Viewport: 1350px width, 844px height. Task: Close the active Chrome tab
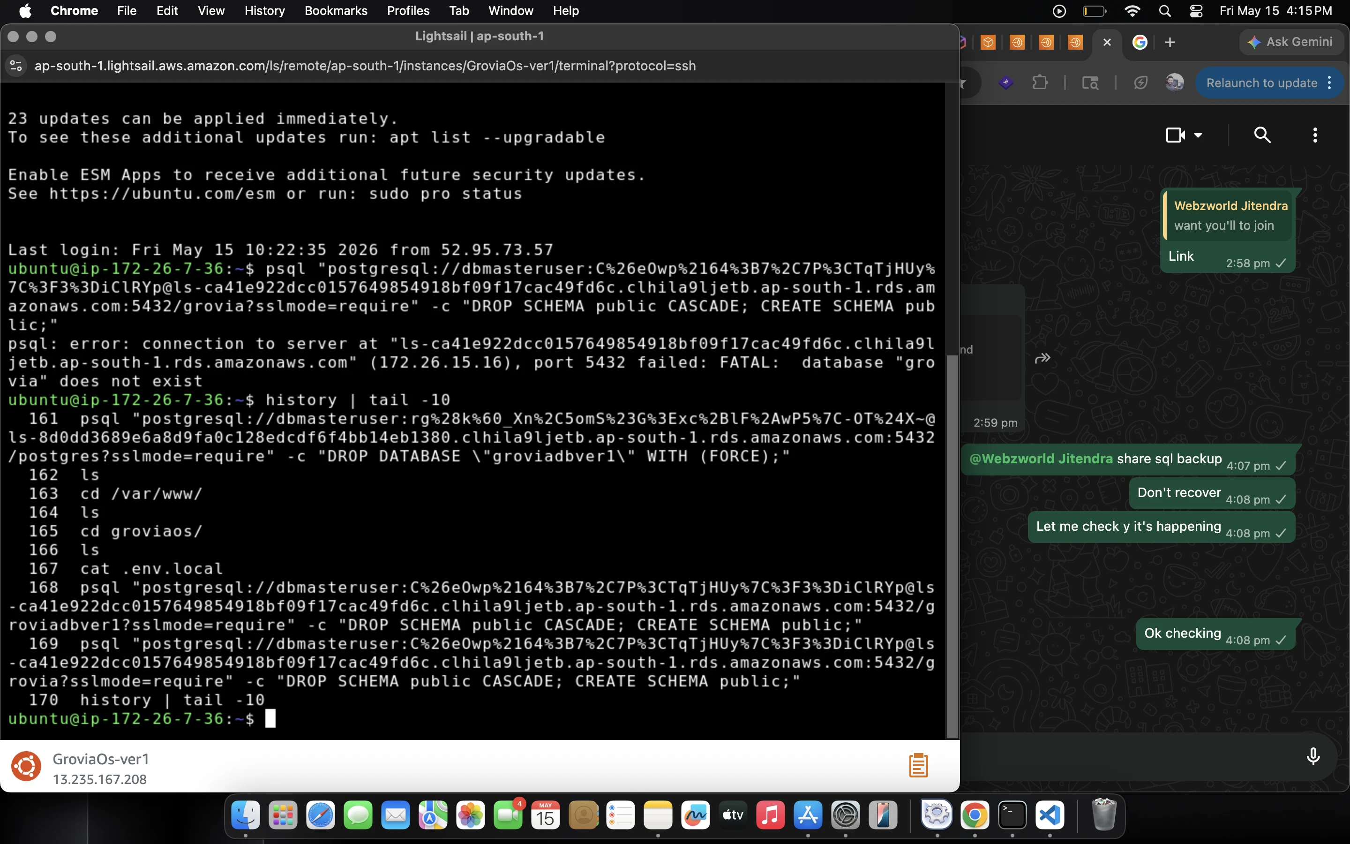pyautogui.click(x=1107, y=42)
